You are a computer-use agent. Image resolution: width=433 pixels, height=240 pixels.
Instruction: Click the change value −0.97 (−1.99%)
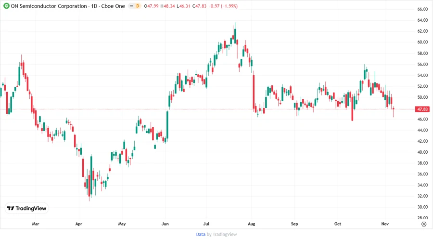tap(223, 6)
